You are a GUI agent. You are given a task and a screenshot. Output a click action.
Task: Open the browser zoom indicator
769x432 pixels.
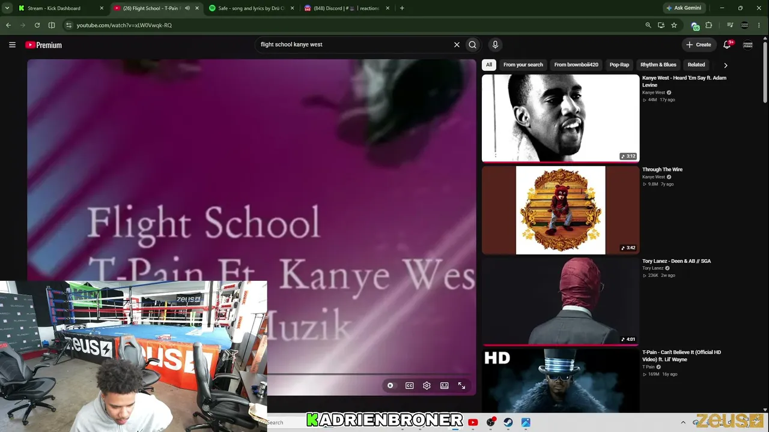pyautogui.click(x=648, y=25)
